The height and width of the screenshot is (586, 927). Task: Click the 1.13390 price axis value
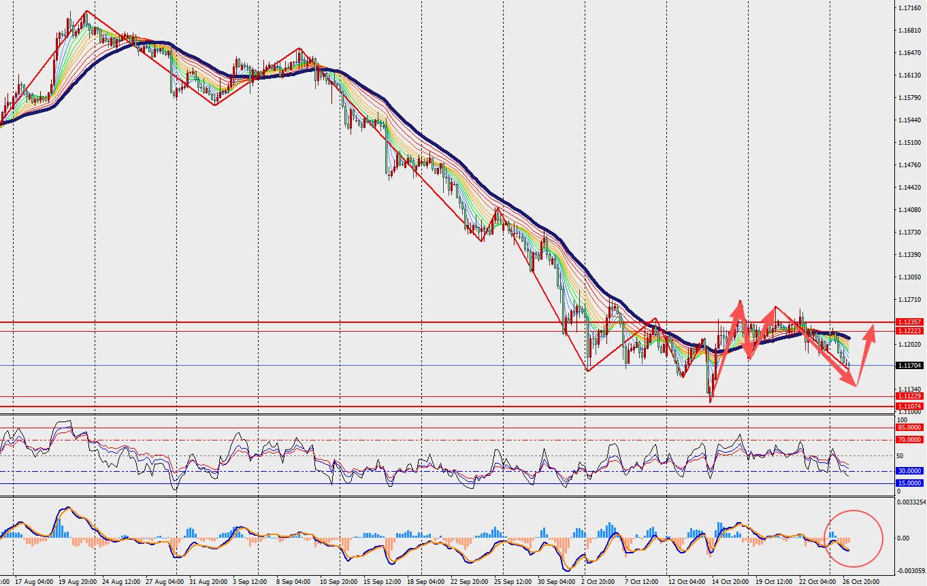910,255
